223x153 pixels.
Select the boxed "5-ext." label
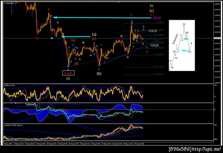point(68,73)
